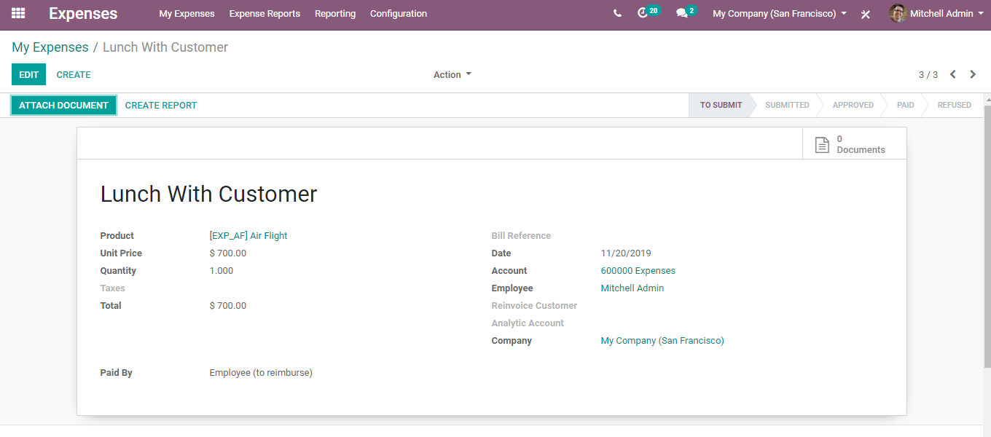The height and width of the screenshot is (437, 991).
Task: Click the Lunch With Customer heading
Action: [x=208, y=194]
